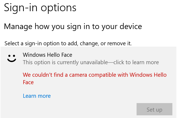This screenshot has height=118, width=179.
Task: Open the Learn more link
Action: click(x=37, y=96)
